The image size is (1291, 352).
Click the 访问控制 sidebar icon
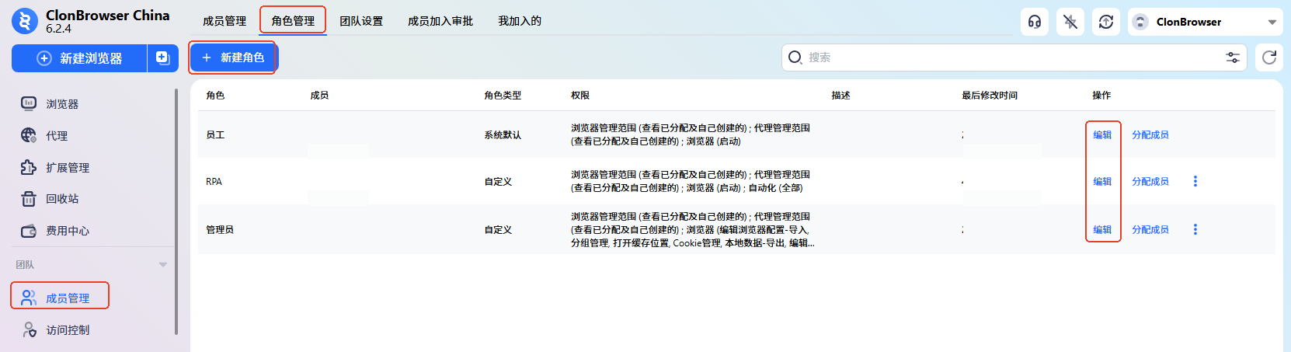tap(29, 329)
